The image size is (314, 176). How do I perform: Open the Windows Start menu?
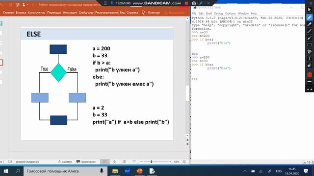point(6,171)
